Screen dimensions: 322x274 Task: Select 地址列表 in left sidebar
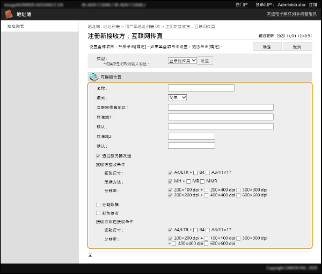coord(16,26)
